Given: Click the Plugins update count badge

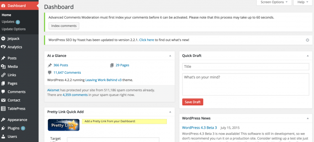Looking at the screenshot, I should point(23,128).
